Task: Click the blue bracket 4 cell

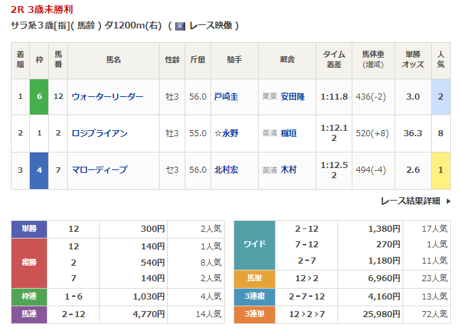Action: (x=39, y=170)
